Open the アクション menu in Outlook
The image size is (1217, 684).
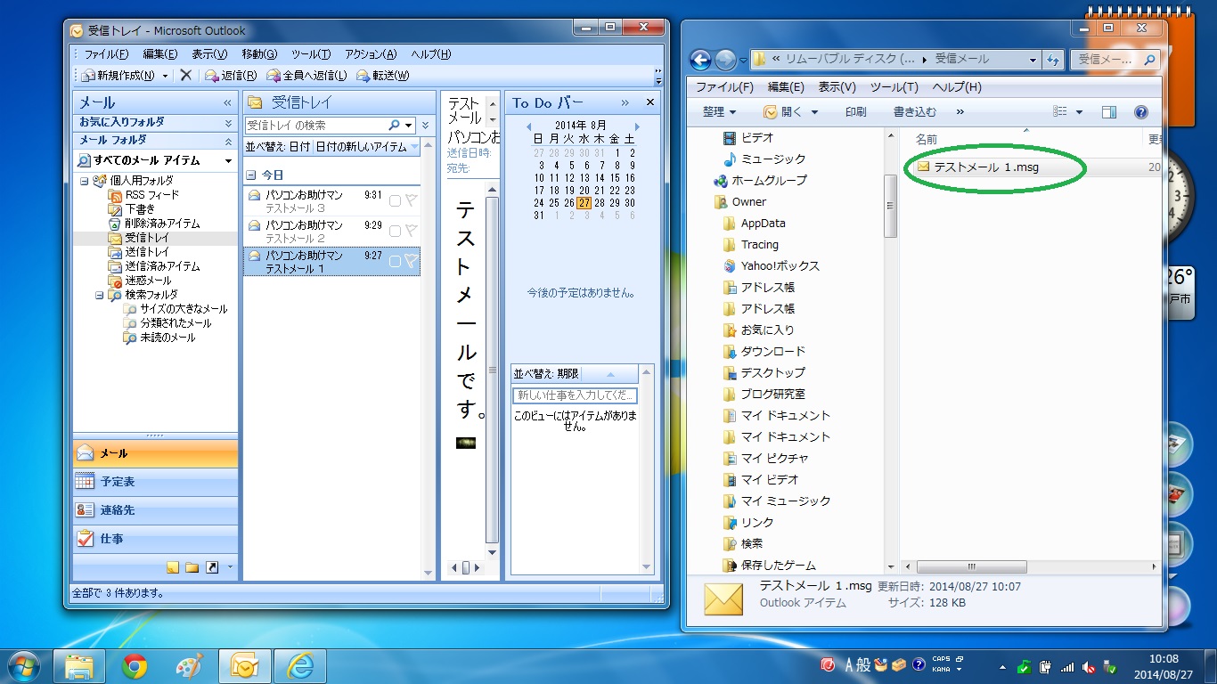[x=370, y=54]
